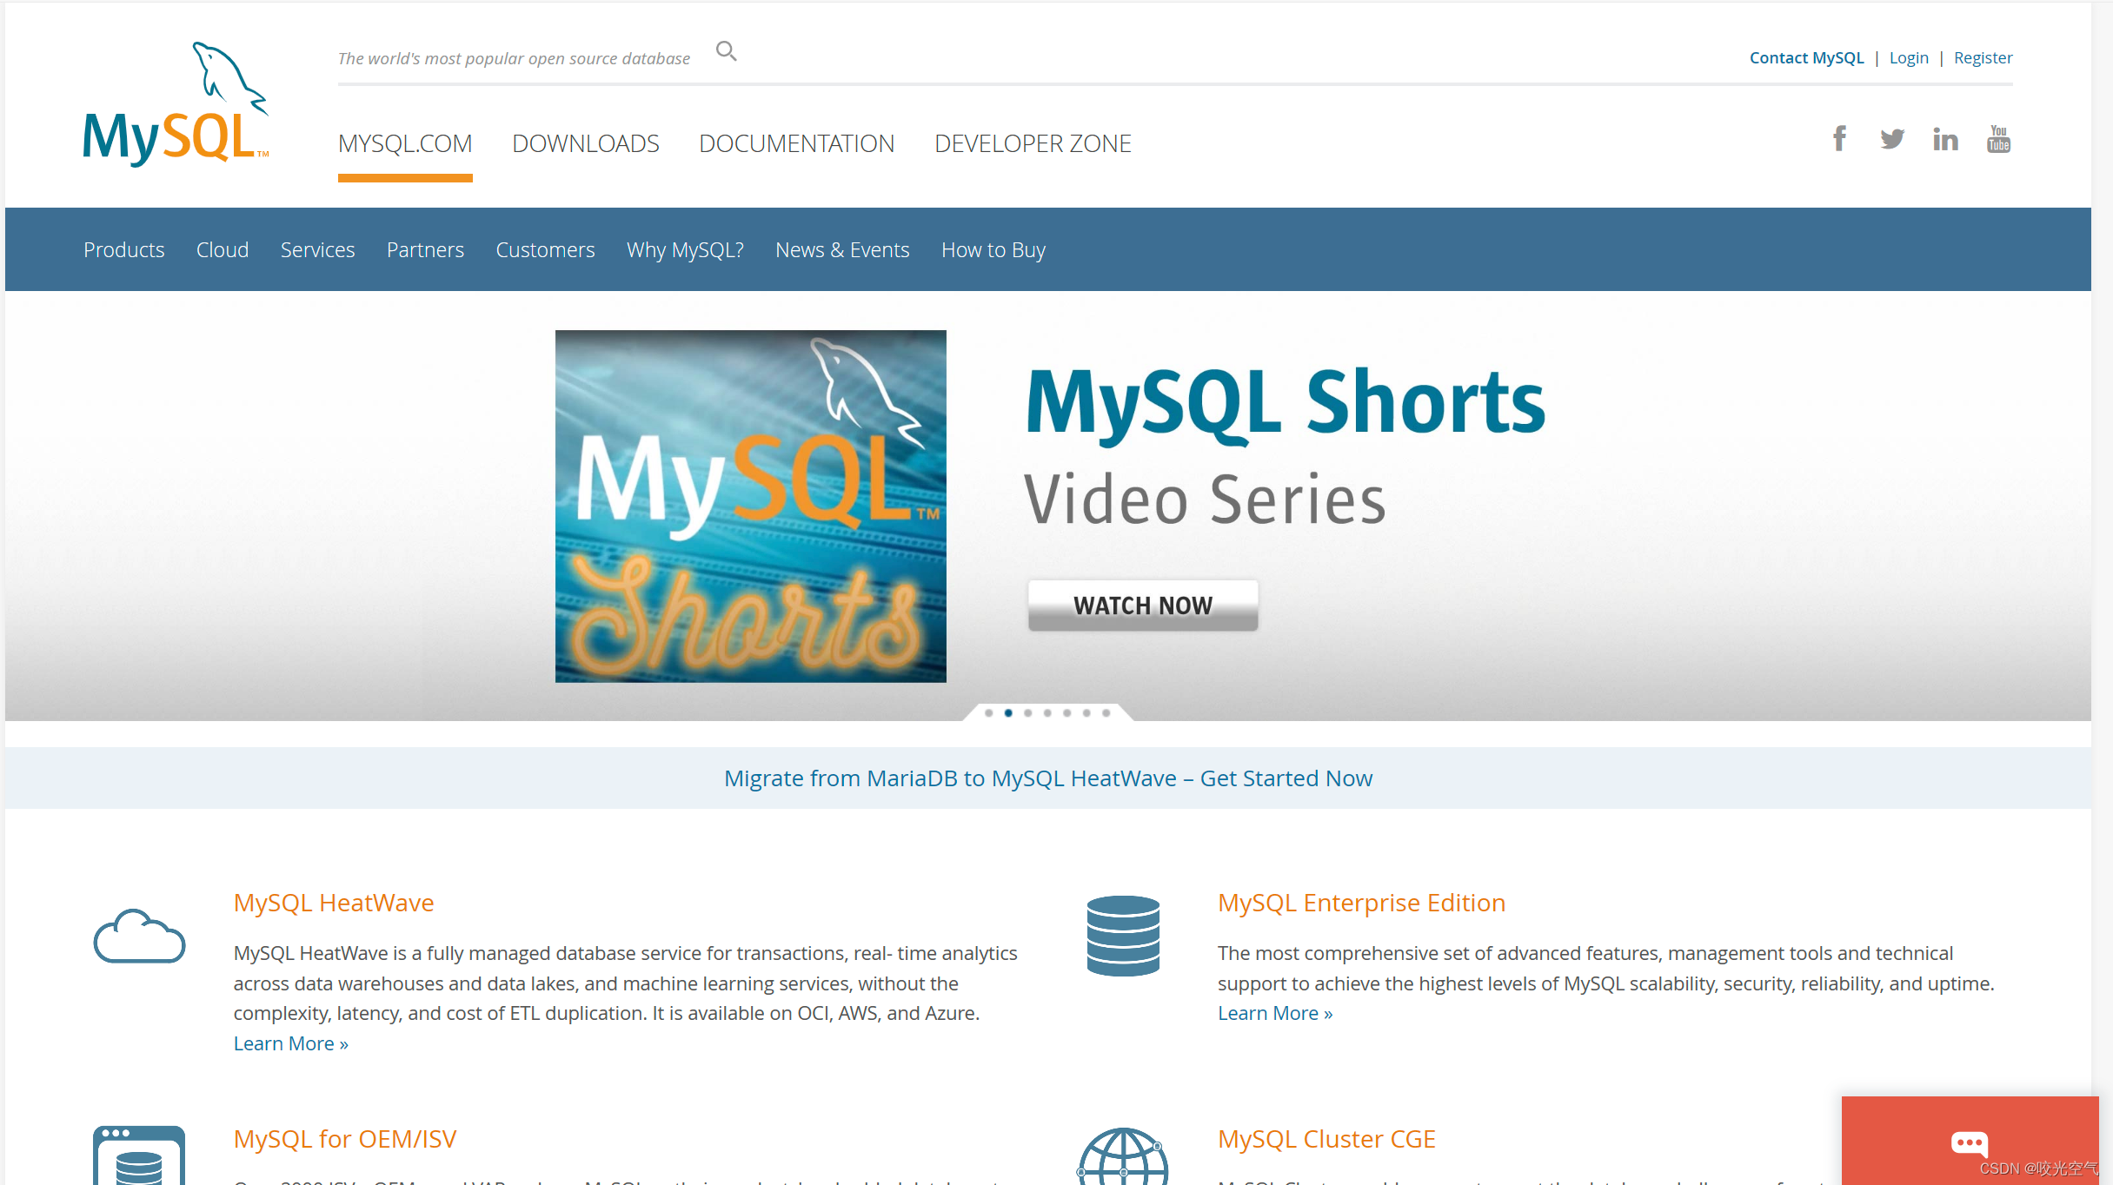Click the Contact MySQL link
Viewport: 2113px width, 1185px height.
point(1806,57)
